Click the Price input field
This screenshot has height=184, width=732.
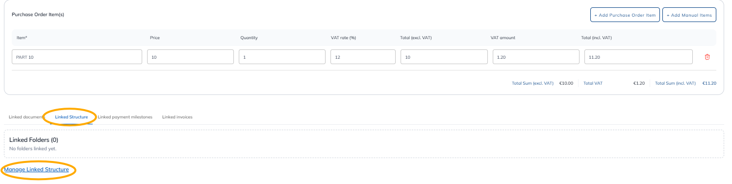(190, 57)
